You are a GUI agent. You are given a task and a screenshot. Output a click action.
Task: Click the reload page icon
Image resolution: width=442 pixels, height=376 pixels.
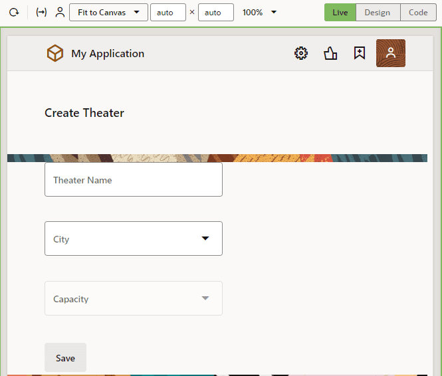pyautogui.click(x=14, y=13)
